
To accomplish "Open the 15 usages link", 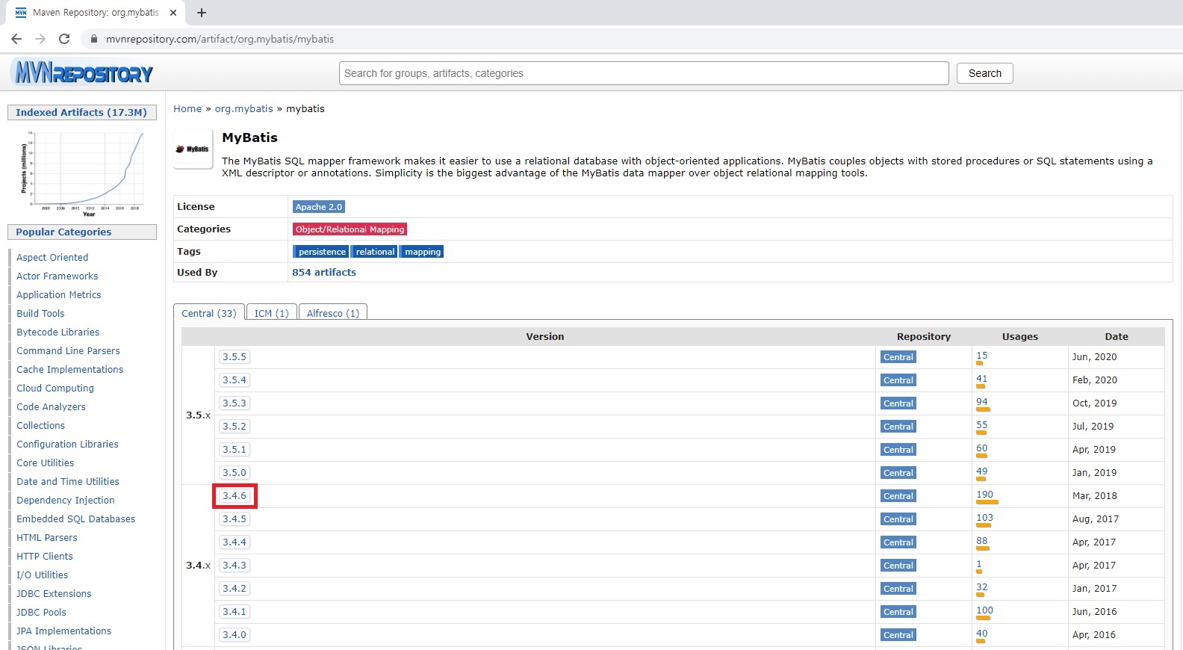I will click(982, 356).
